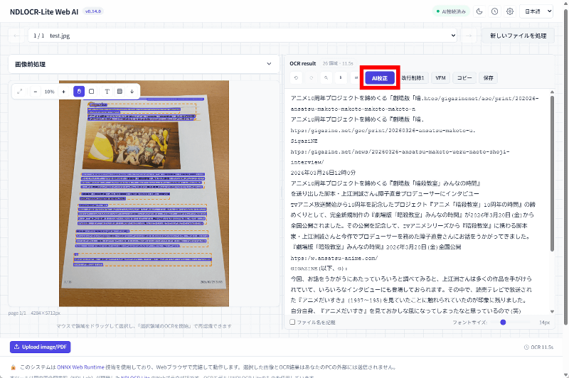Viewport: 569px width, 378px height.
Task: Click the 新しいファイルを処理 button
Action: [519, 35]
